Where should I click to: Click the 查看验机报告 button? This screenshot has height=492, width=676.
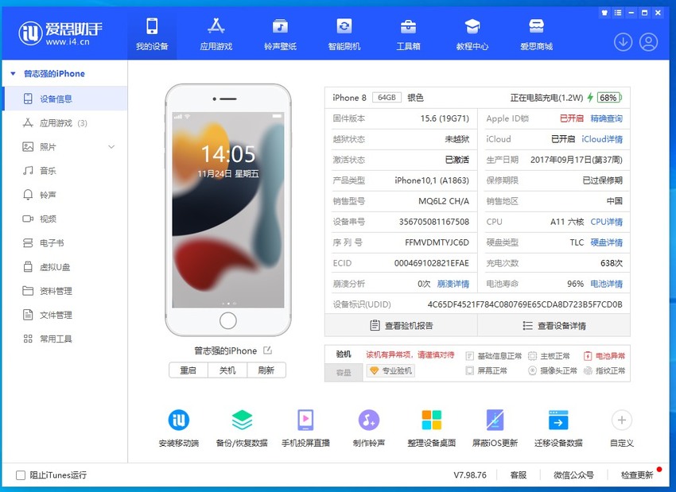[401, 325]
